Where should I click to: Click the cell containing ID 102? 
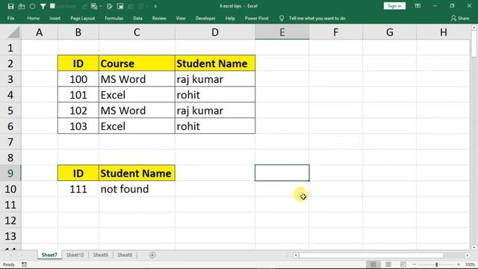tap(78, 111)
